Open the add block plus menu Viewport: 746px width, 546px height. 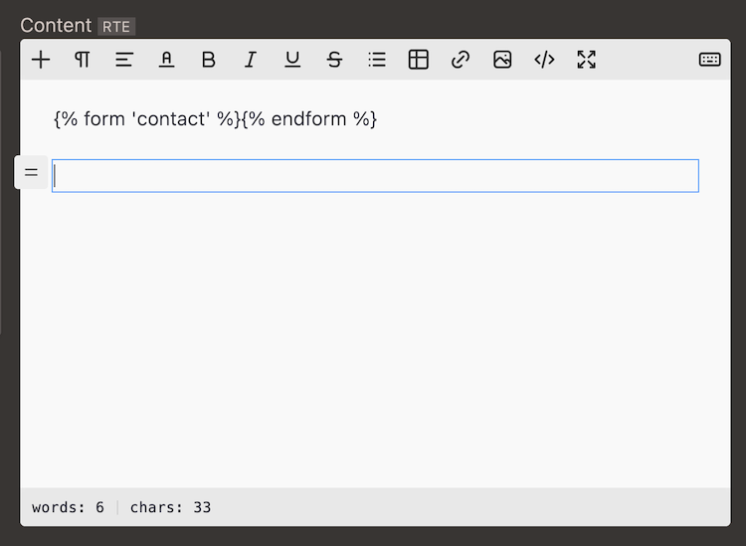pyautogui.click(x=41, y=60)
